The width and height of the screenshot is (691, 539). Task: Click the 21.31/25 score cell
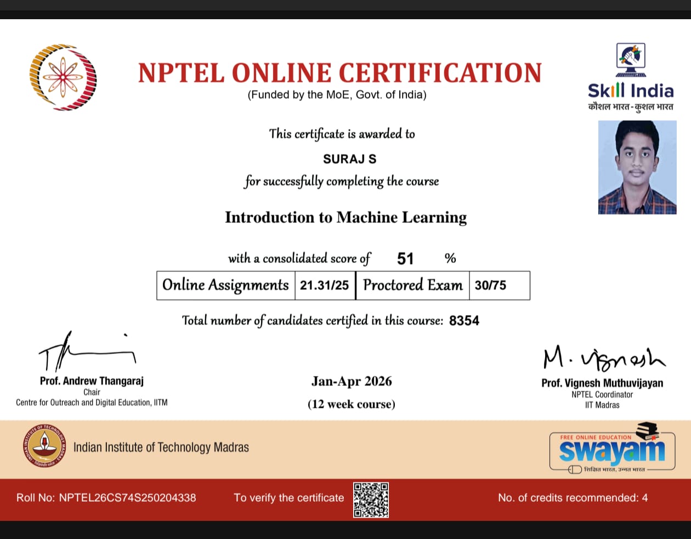pos(325,285)
